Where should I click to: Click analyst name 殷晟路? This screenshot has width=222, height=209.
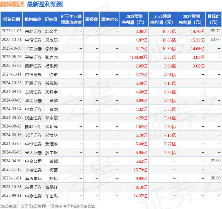coord(52,83)
